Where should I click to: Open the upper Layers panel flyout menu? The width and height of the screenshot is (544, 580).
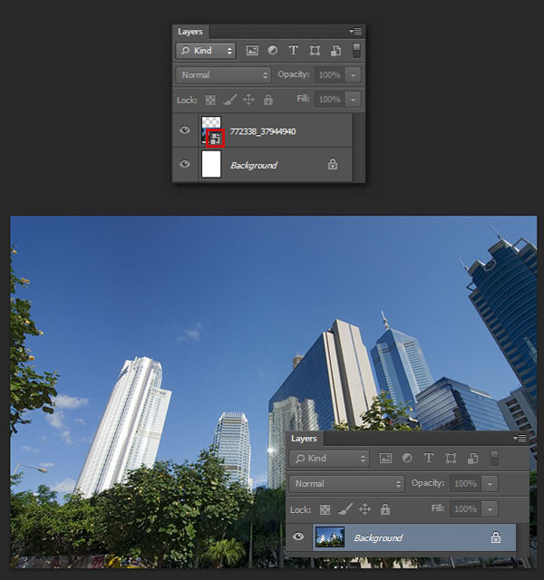355,32
